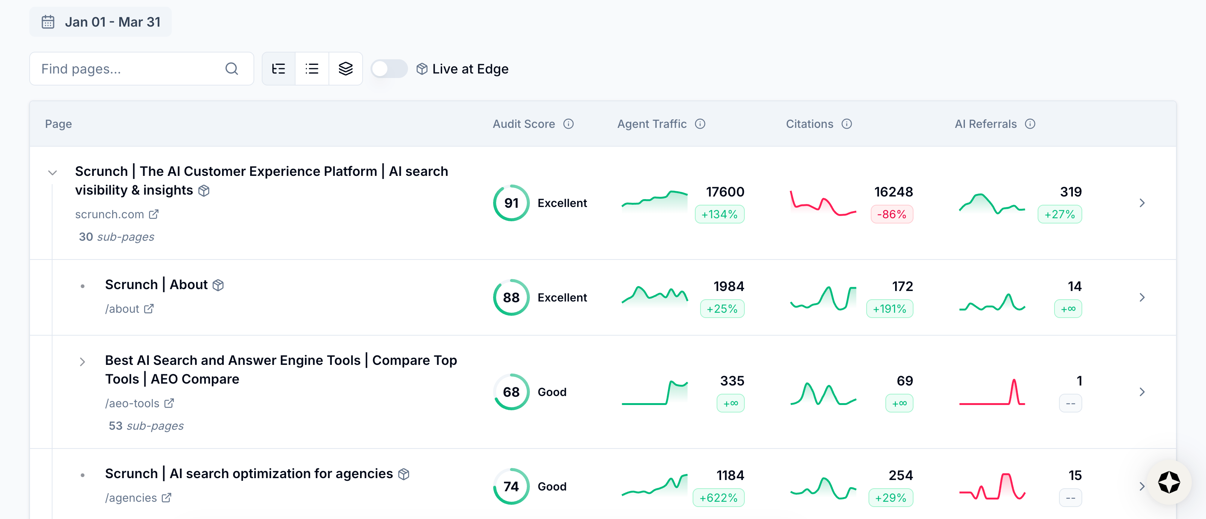
Task: Click the magnifier search icon
Action: click(232, 69)
